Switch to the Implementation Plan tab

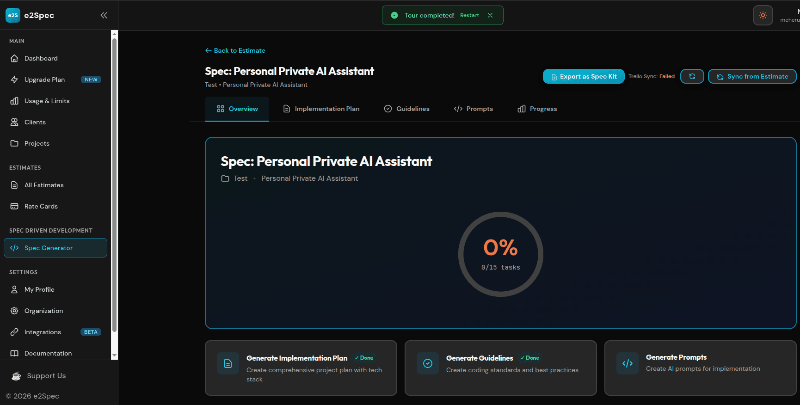click(321, 109)
